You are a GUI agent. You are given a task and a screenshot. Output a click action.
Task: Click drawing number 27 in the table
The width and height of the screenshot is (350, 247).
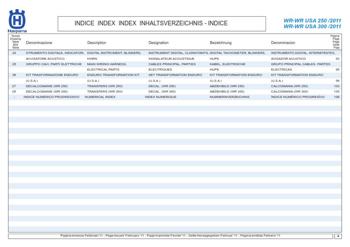[14, 86]
